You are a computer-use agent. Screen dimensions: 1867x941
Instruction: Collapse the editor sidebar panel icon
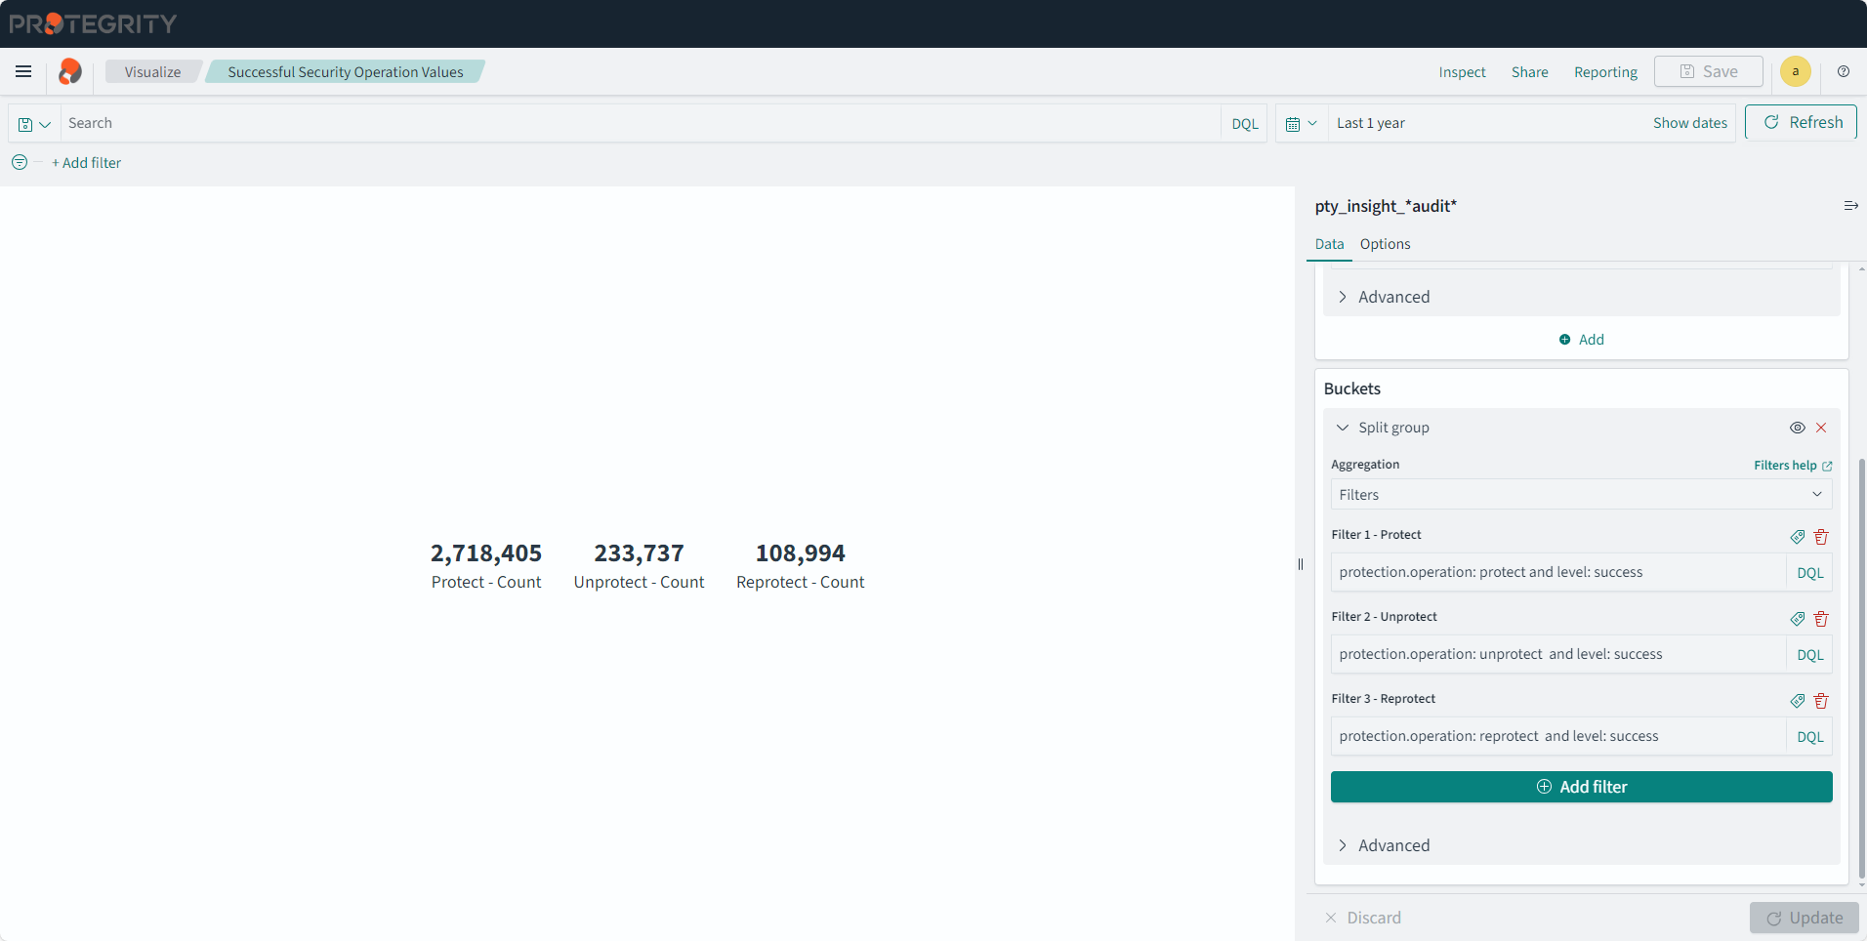(x=1850, y=206)
